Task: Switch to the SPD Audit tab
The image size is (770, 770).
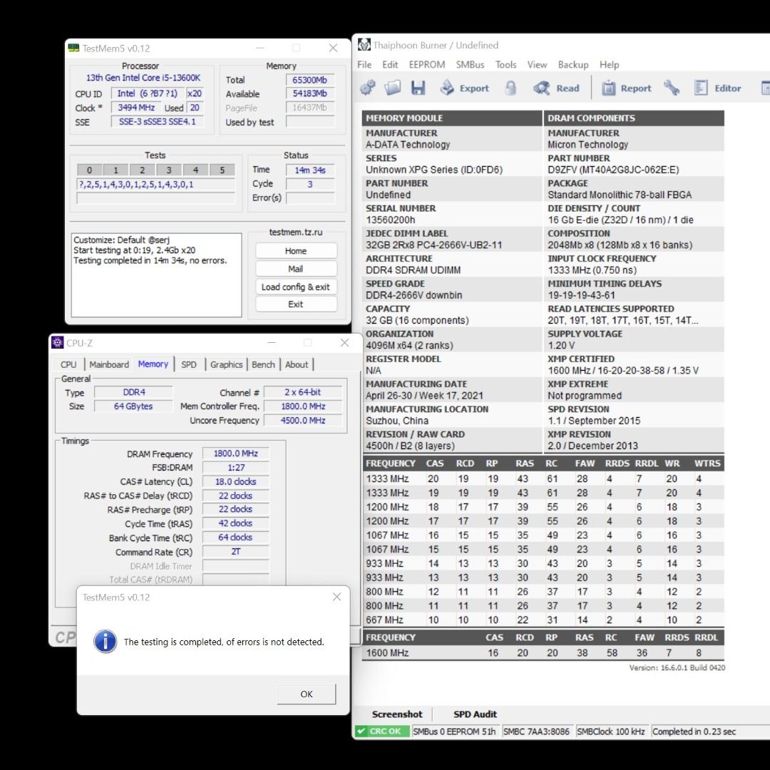Action: [x=475, y=714]
